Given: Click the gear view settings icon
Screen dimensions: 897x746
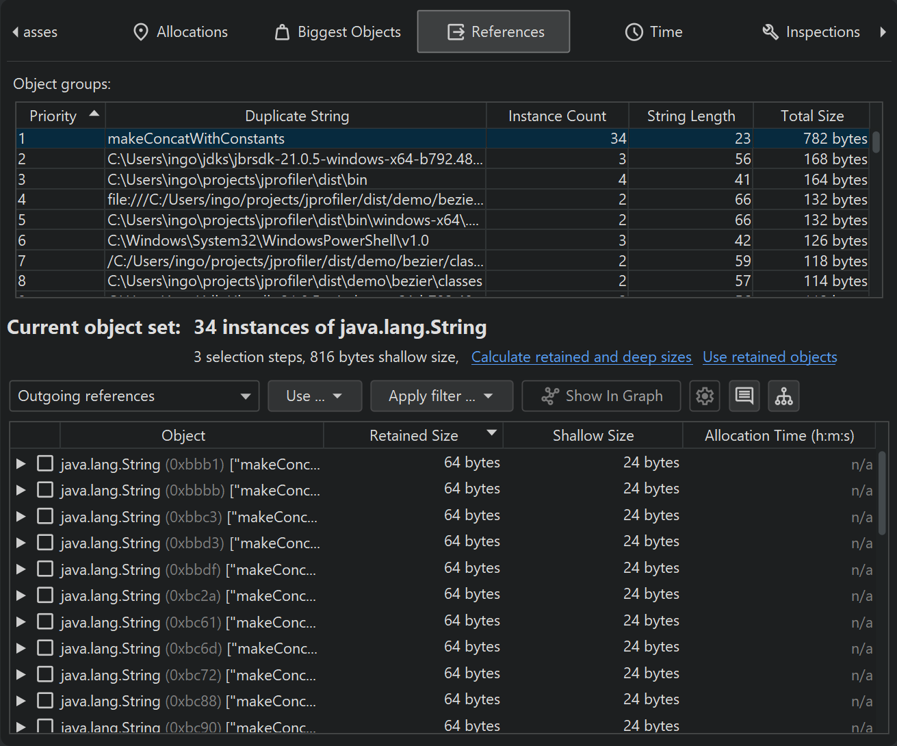Looking at the screenshot, I should (704, 396).
